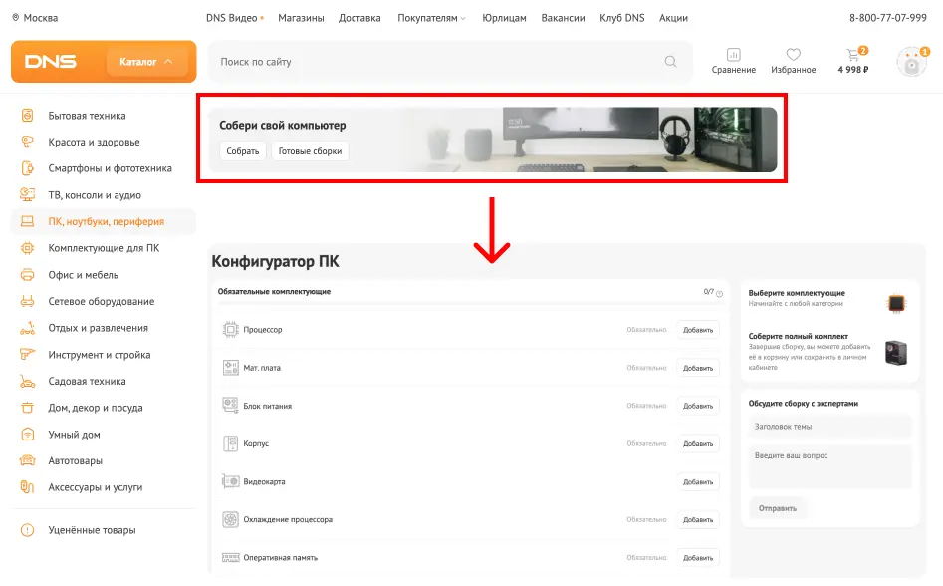Select ПК, ноутбуки, периферия category

pyautogui.click(x=106, y=221)
